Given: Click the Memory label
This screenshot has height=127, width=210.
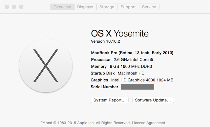Looking at the screenshot, I should tap(99, 66).
